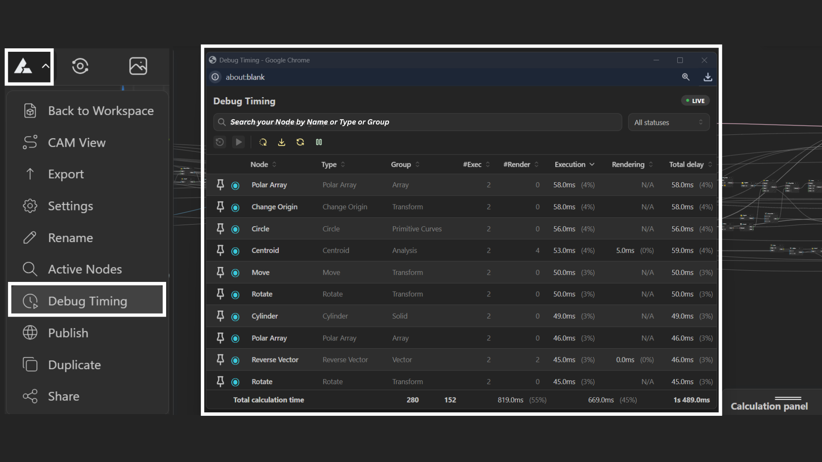Click the camera view icon in top bar
The height and width of the screenshot is (462, 822).
click(x=80, y=66)
